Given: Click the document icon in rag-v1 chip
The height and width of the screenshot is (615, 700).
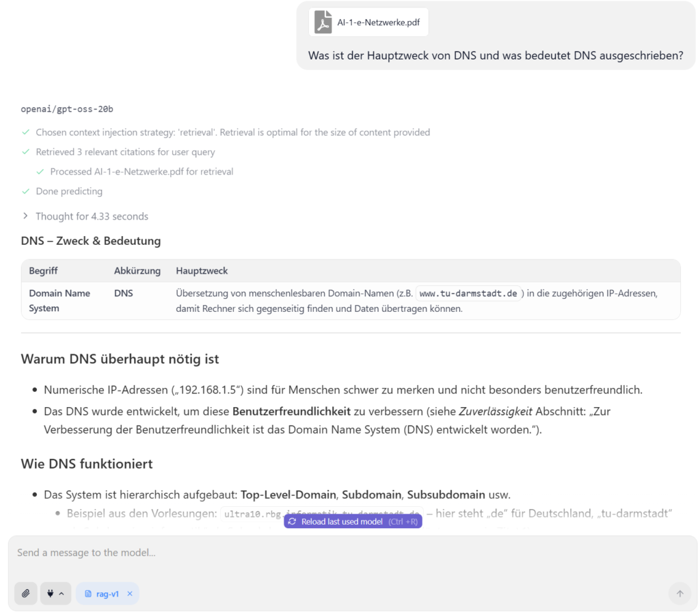Looking at the screenshot, I should click(x=88, y=594).
